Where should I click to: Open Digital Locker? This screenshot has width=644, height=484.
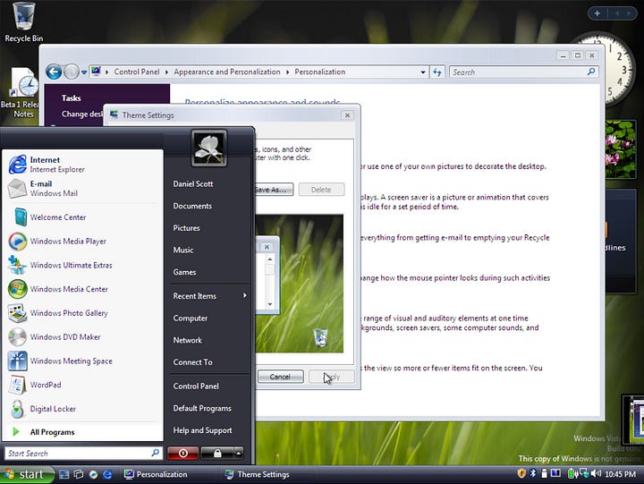(82, 409)
